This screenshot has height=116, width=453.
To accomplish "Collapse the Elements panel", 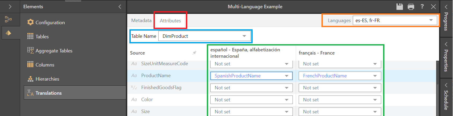I will click(x=120, y=7).
